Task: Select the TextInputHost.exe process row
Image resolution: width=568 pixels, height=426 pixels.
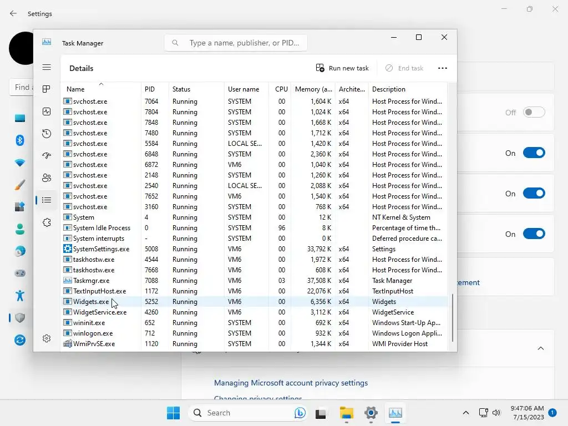Action: [255, 291]
